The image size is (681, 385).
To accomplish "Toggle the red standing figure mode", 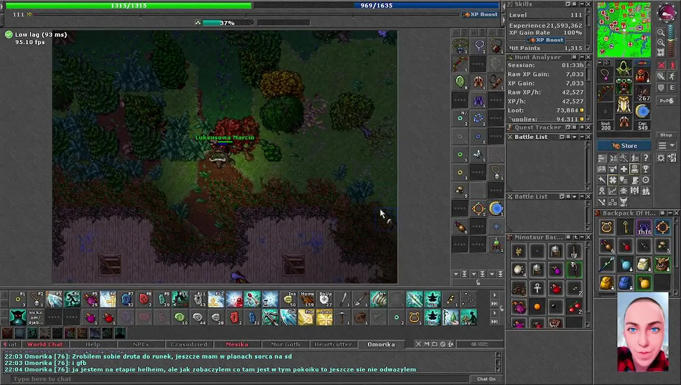I will click(672, 65).
